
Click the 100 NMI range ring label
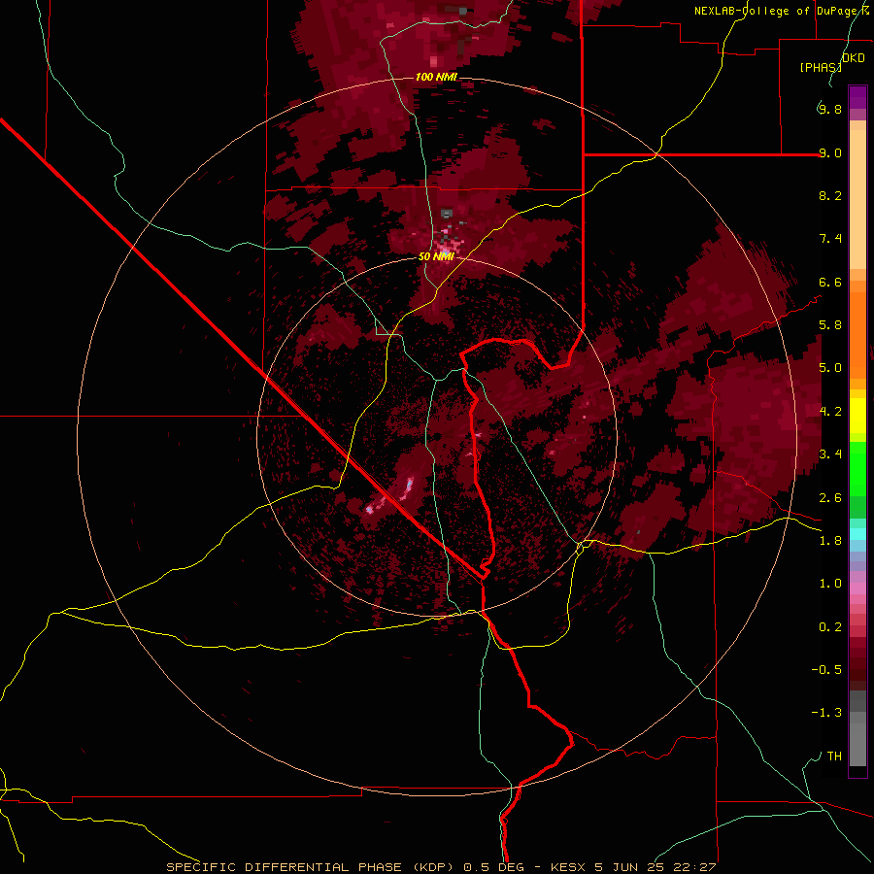436,77
